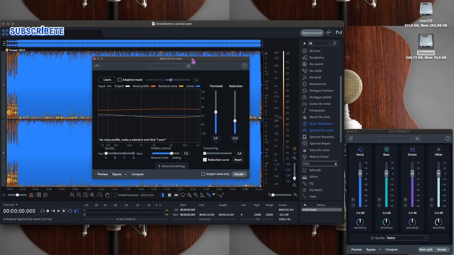
Task: Open Guitar De-noise module
Action: click(320, 104)
